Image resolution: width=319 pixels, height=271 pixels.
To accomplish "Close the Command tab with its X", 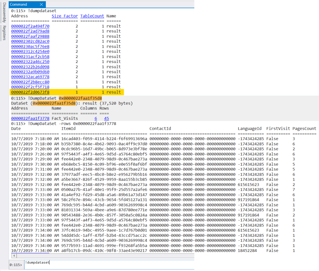I will coord(42,5).
